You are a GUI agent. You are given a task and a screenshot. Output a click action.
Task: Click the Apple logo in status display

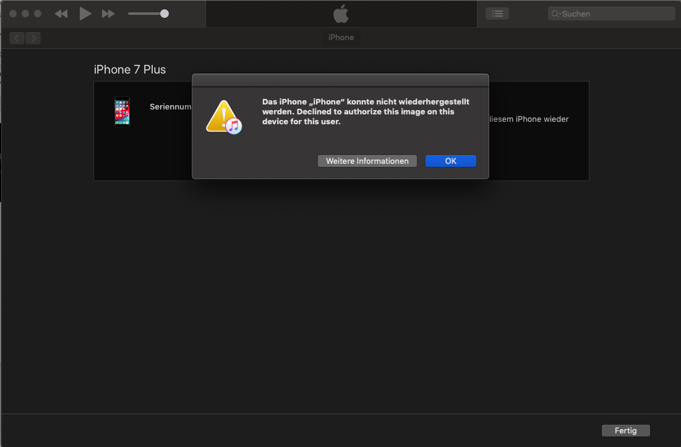coord(341,14)
